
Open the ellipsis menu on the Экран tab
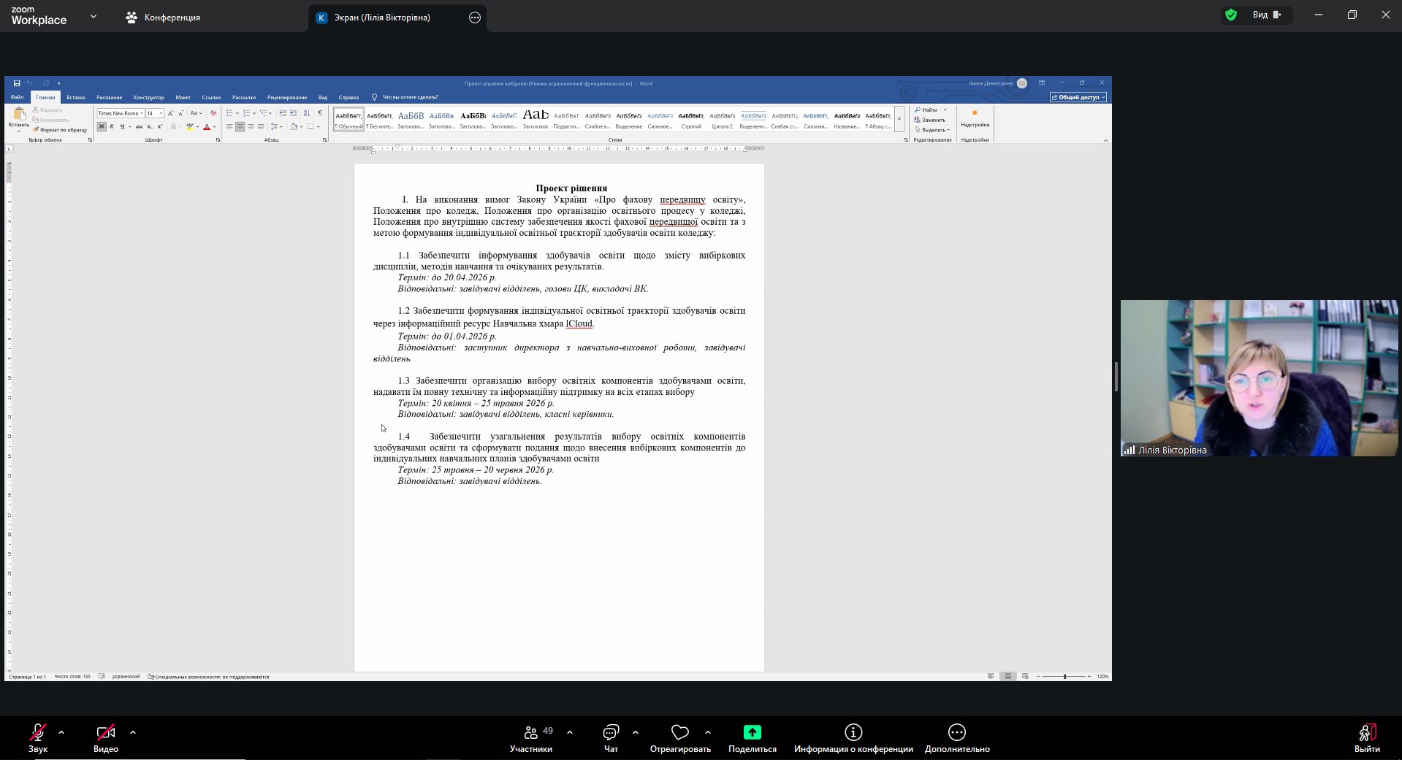pyautogui.click(x=475, y=18)
